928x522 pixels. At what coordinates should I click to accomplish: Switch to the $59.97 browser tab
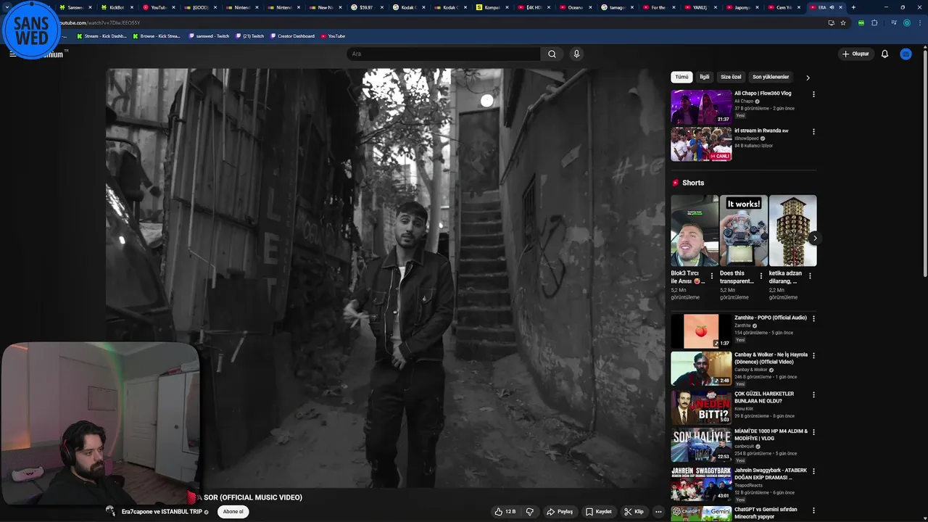pos(366,7)
